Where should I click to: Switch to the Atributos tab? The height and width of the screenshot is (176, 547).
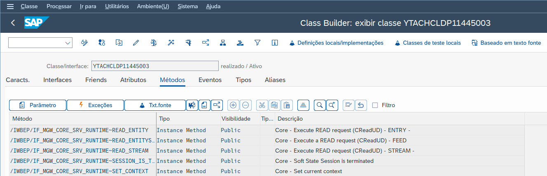click(133, 80)
